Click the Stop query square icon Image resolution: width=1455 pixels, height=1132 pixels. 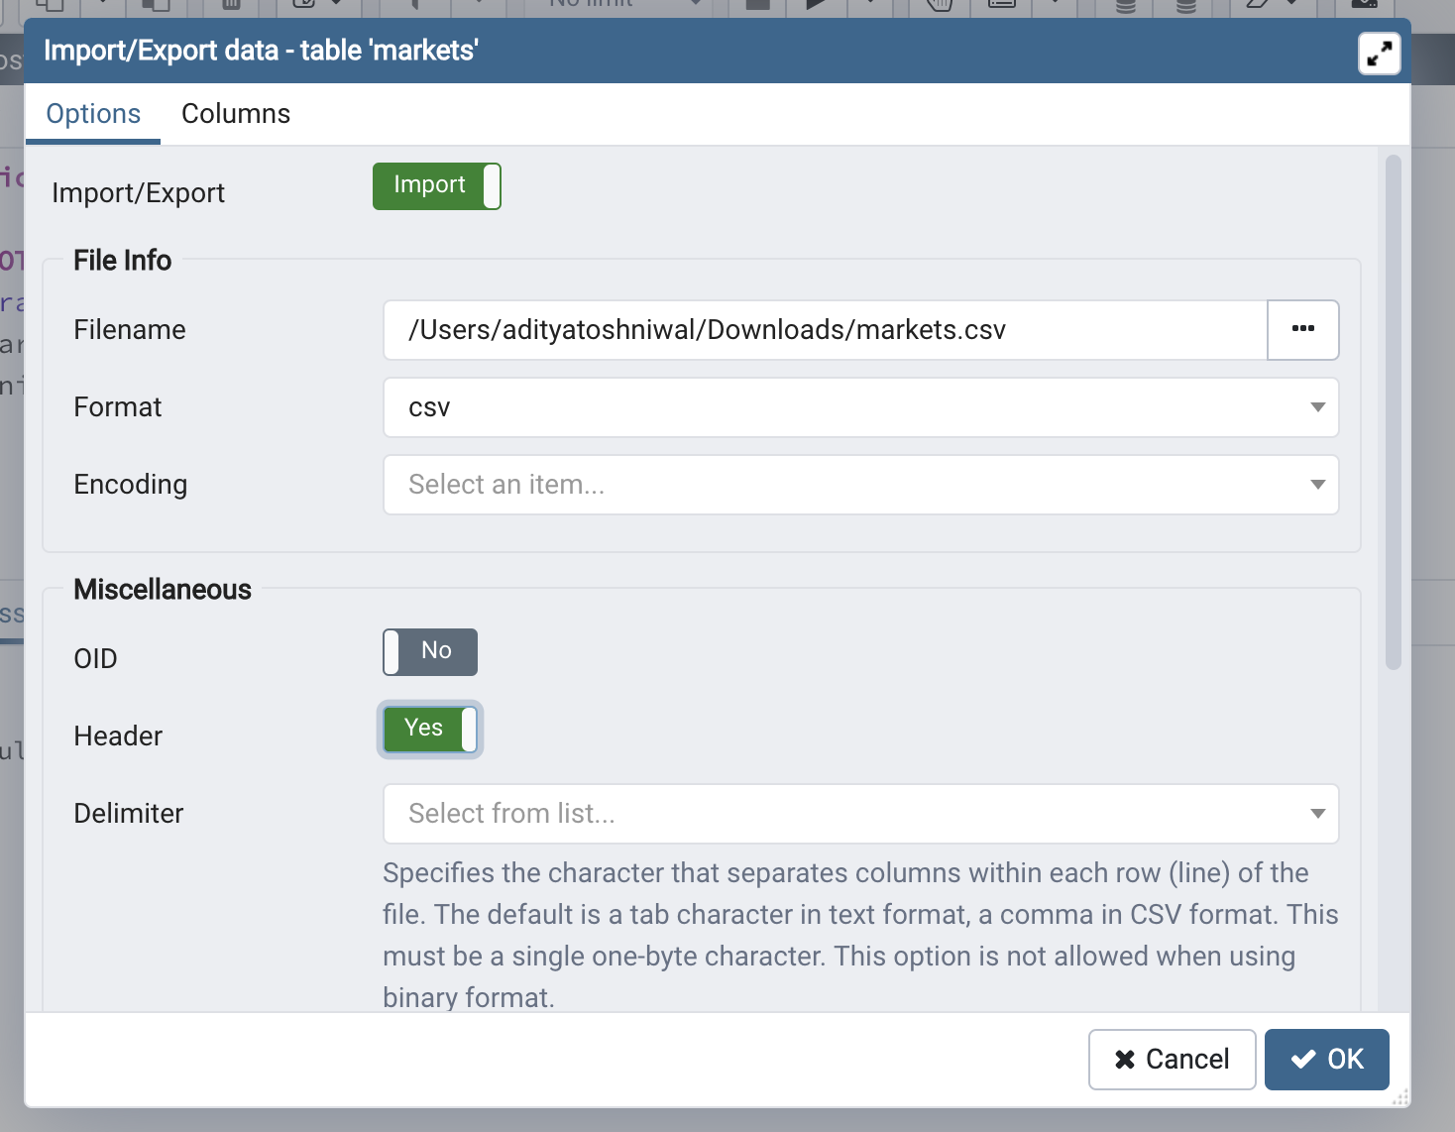point(757,5)
